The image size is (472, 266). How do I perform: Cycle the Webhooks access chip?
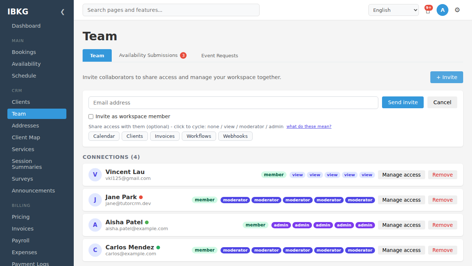[x=235, y=136]
